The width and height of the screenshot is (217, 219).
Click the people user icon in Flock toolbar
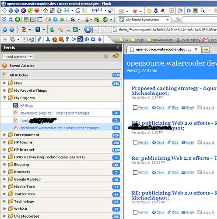tap(48, 39)
